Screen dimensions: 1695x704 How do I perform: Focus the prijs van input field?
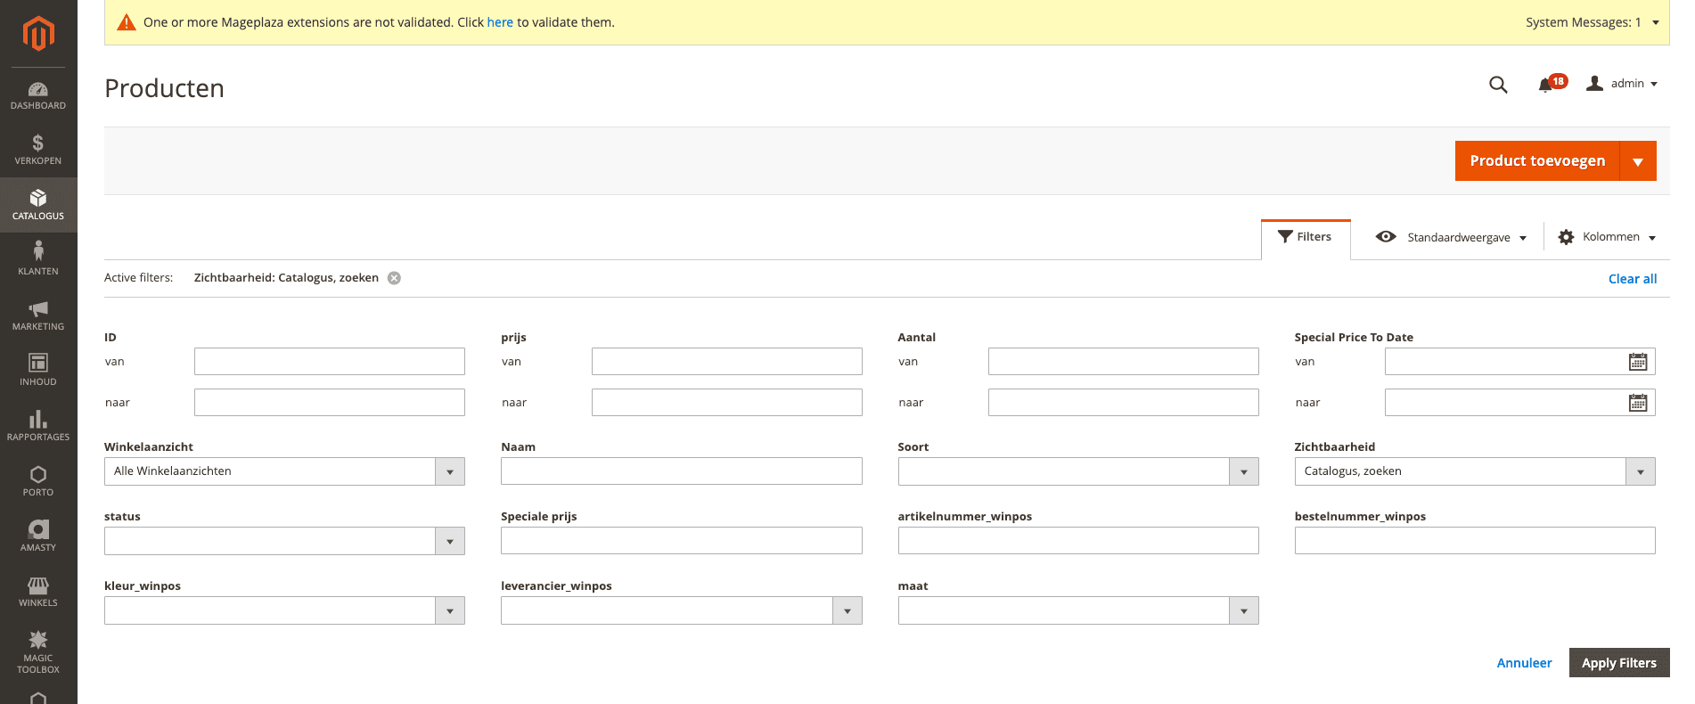coord(727,362)
